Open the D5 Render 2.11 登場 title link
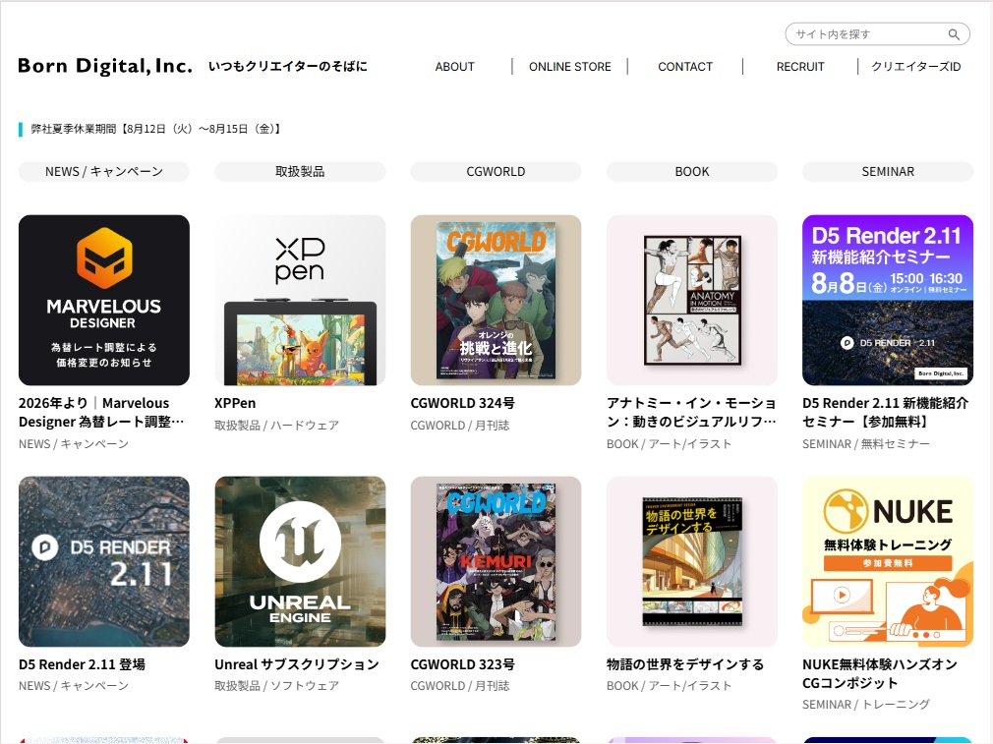This screenshot has width=993, height=744. coord(82,664)
